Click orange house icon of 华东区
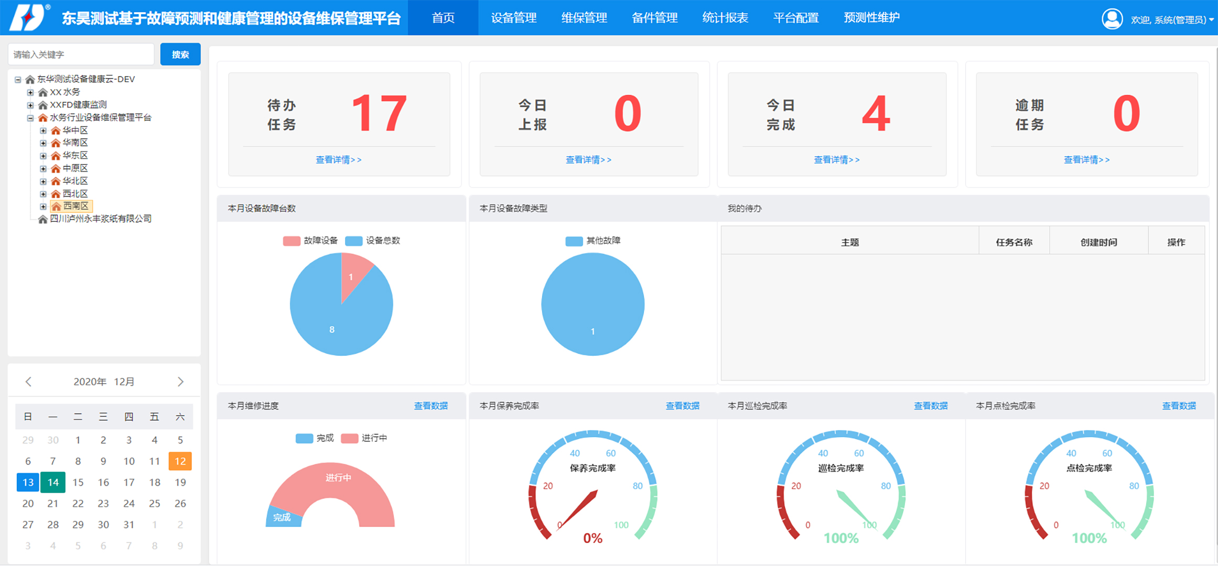 56,156
